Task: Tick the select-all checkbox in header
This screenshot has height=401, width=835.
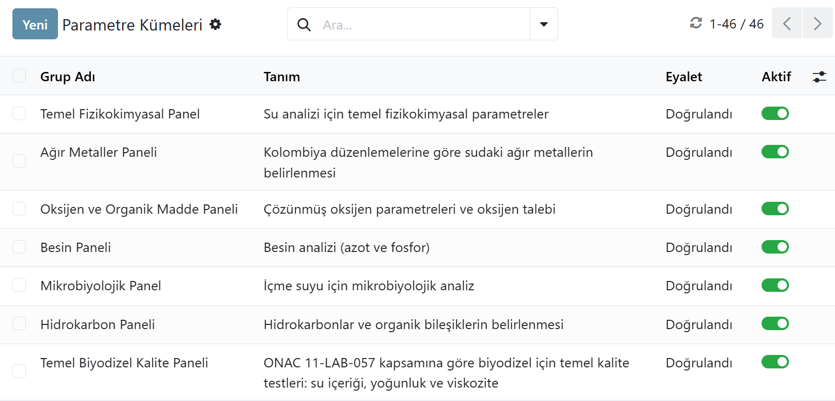Action: pos(19,76)
